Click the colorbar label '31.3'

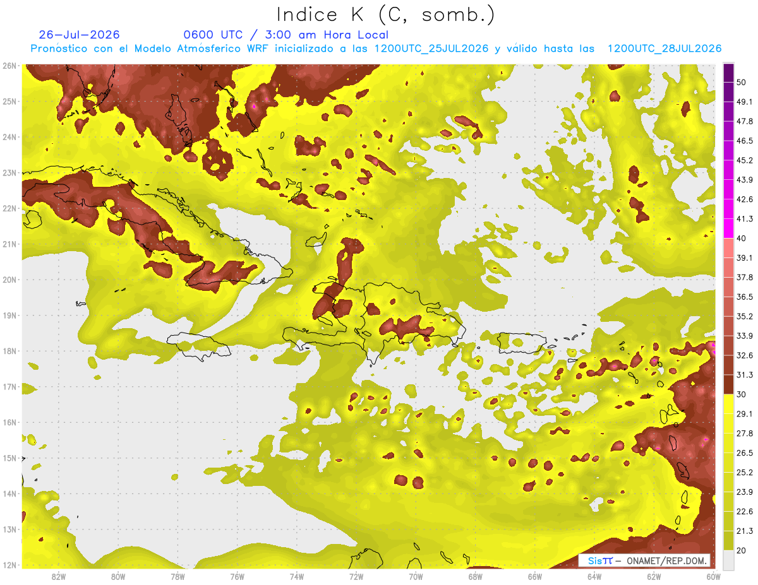point(744,375)
